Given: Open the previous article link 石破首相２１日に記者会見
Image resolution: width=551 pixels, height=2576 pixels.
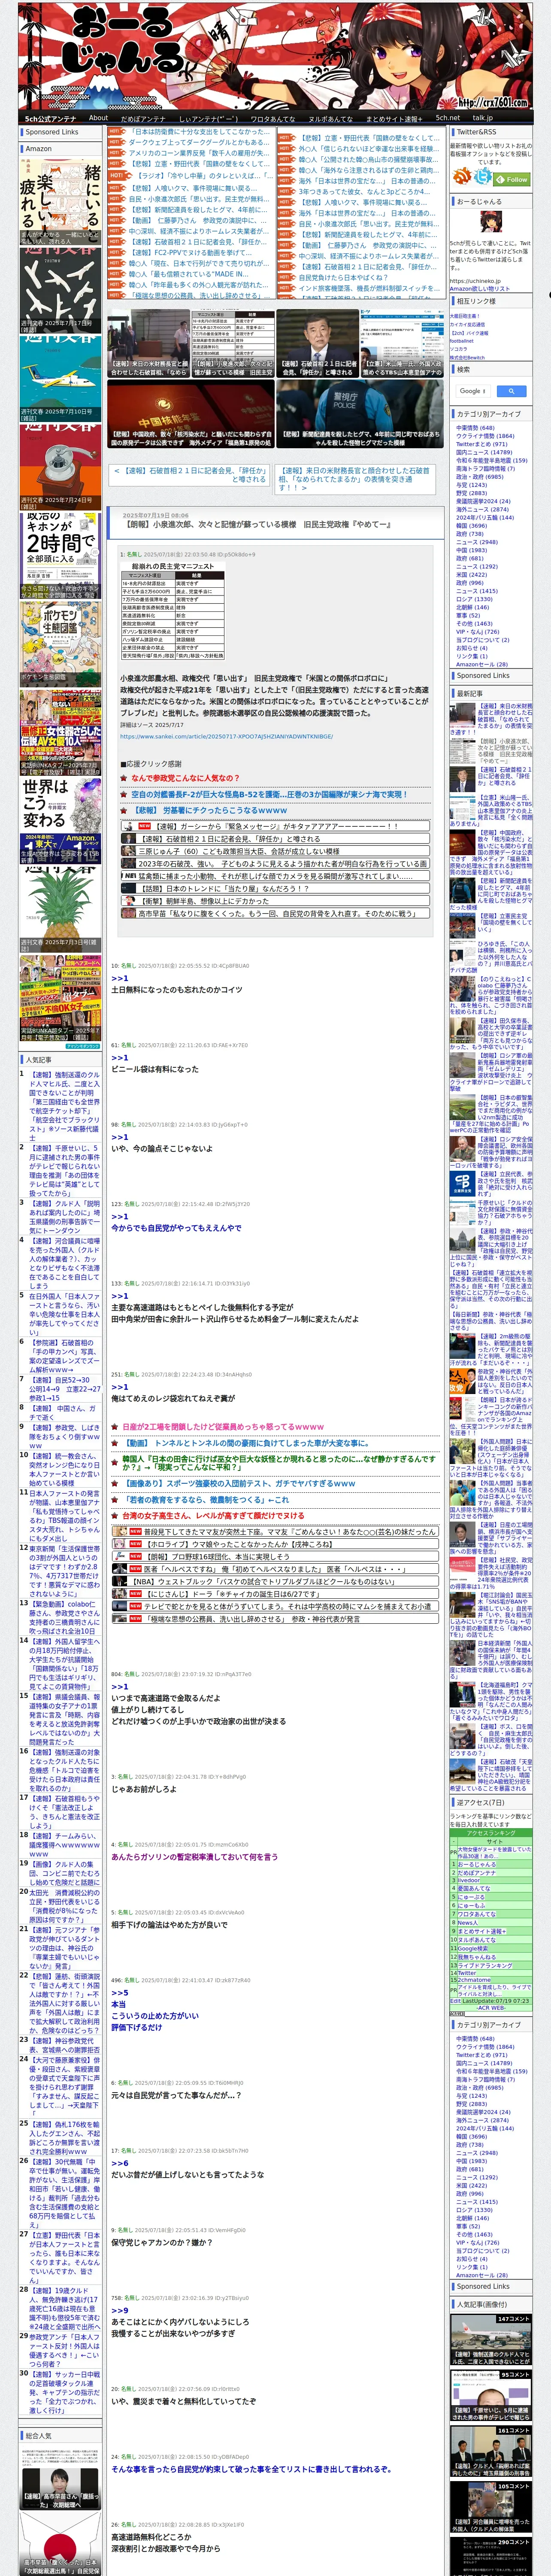Looking at the screenshot, I should pos(190,475).
